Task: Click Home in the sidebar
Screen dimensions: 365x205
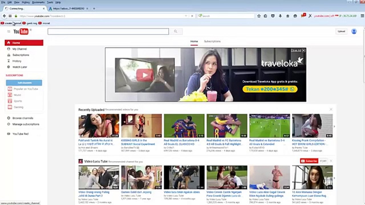Action: coord(24,43)
